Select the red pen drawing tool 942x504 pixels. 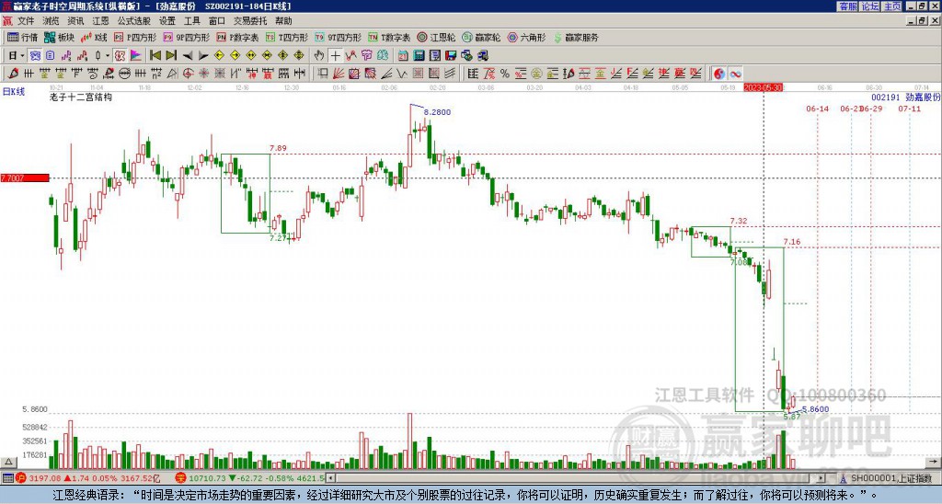13,74
